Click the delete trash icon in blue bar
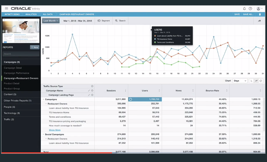267x162 pixels. coord(260,14)
